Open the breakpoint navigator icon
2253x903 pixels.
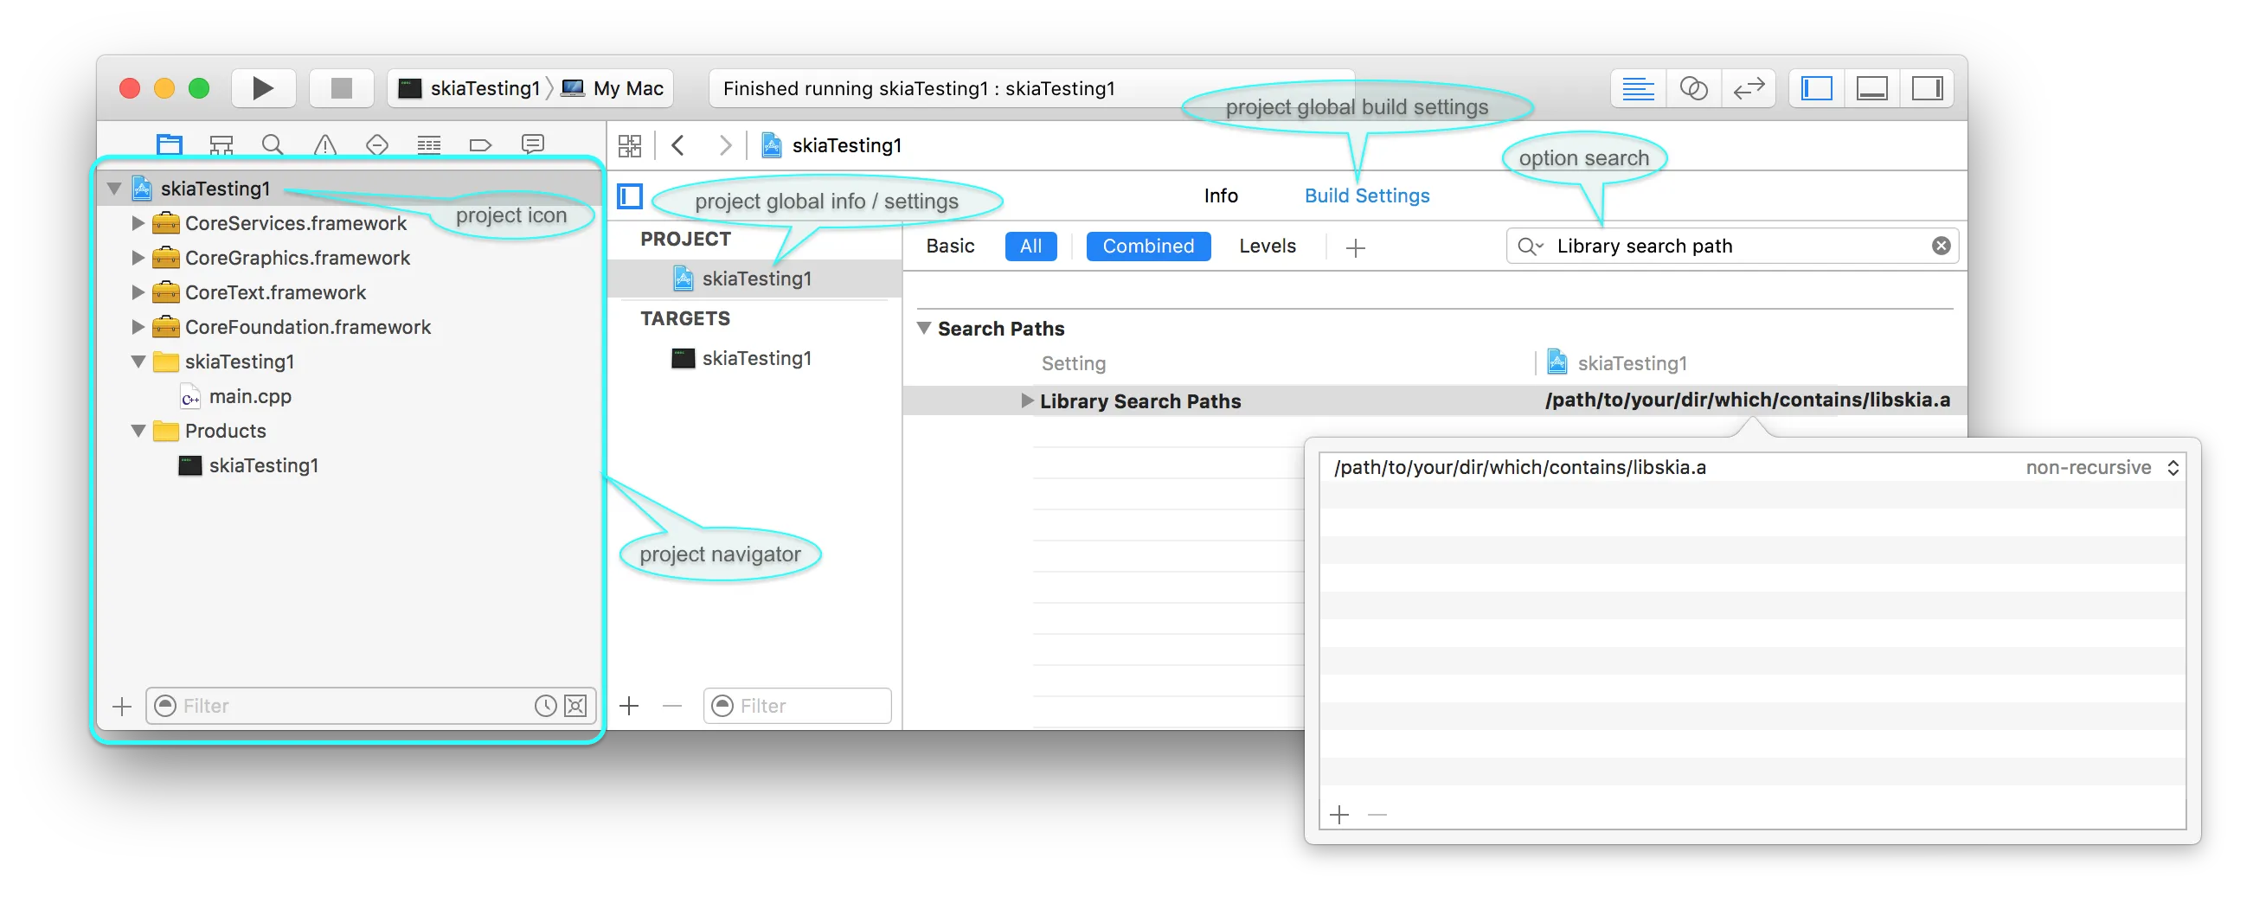[480, 144]
